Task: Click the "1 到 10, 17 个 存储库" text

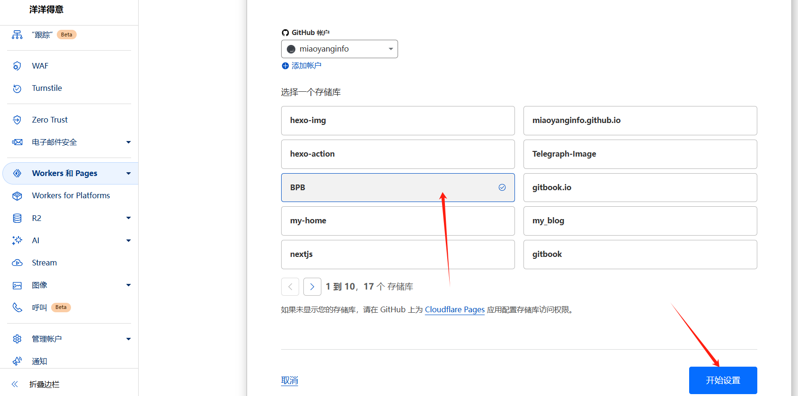Action: tap(370, 287)
